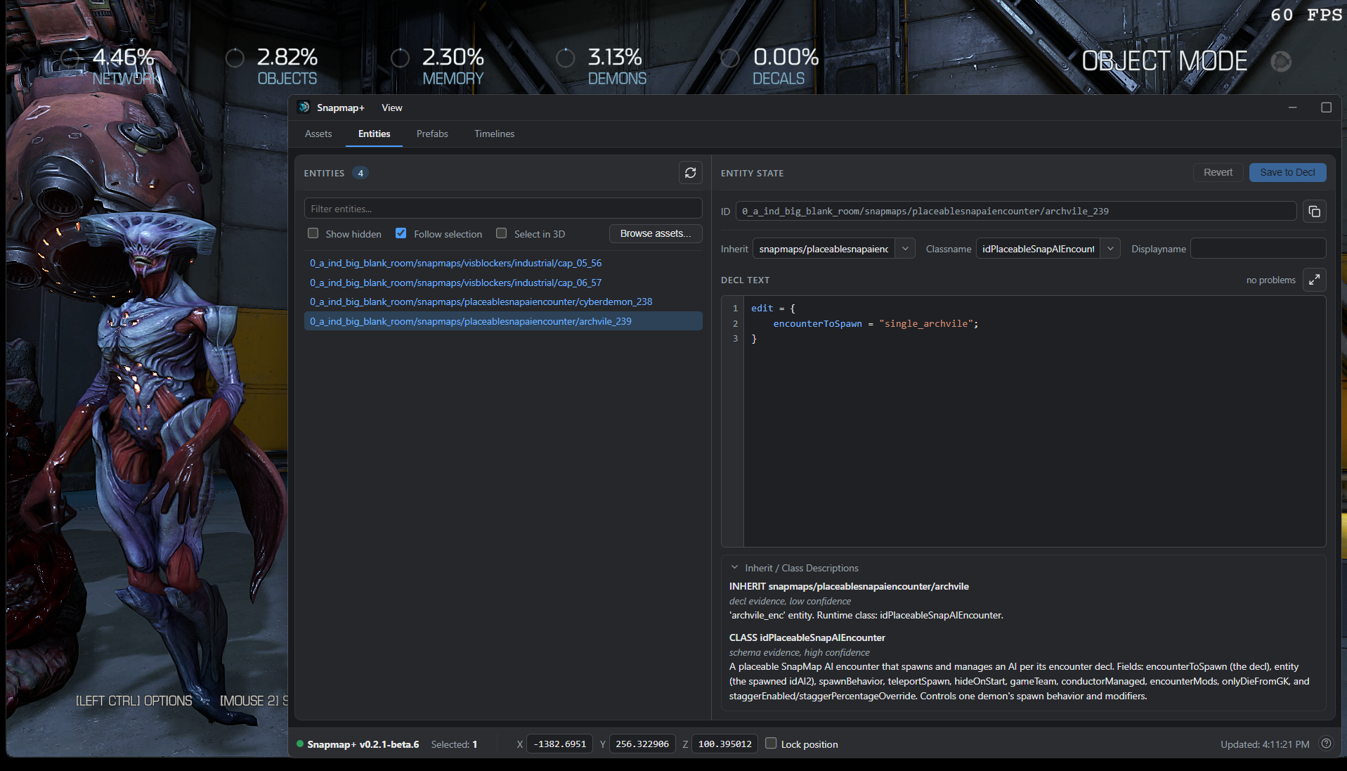
Task: Click the entities count badge 4
Action: (360, 173)
